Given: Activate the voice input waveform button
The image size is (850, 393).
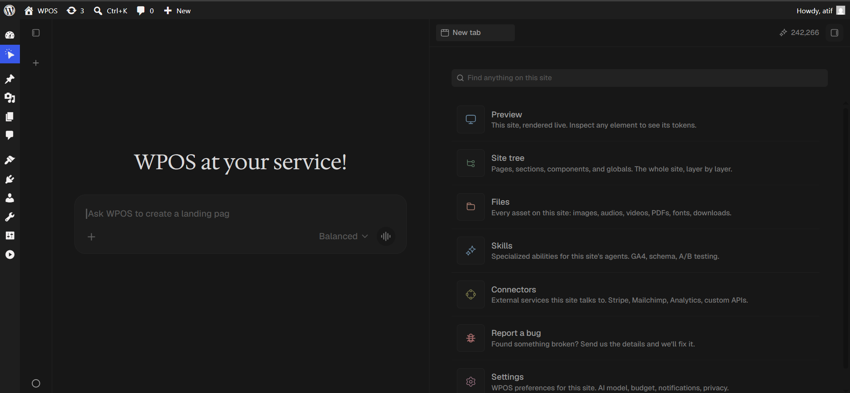Looking at the screenshot, I should (x=386, y=236).
